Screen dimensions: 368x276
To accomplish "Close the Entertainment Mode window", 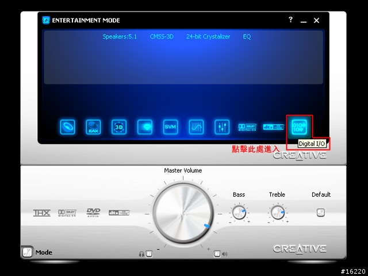I will (316, 21).
